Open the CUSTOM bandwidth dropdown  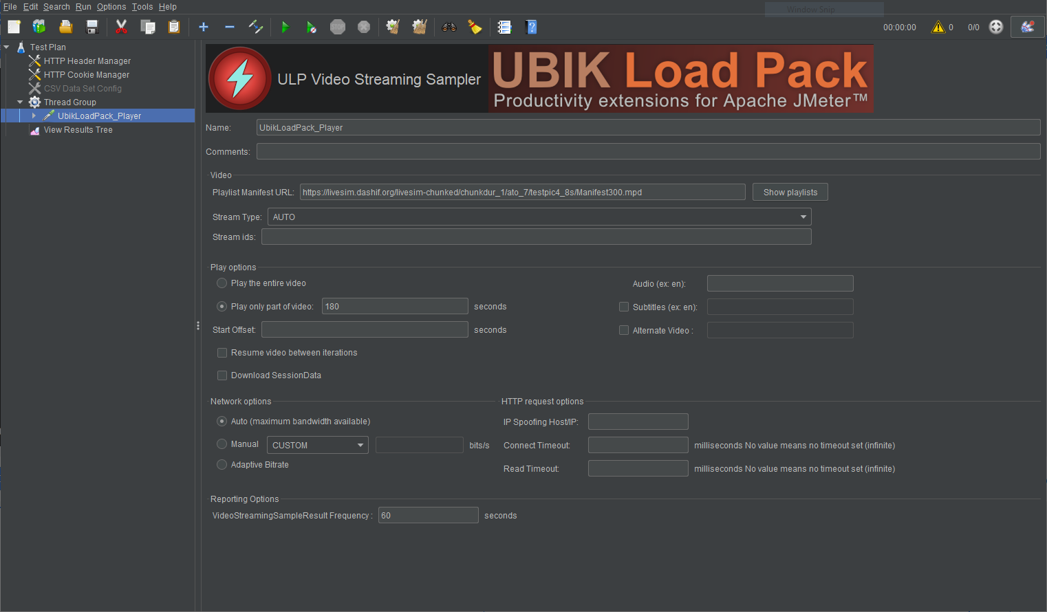[317, 446]
